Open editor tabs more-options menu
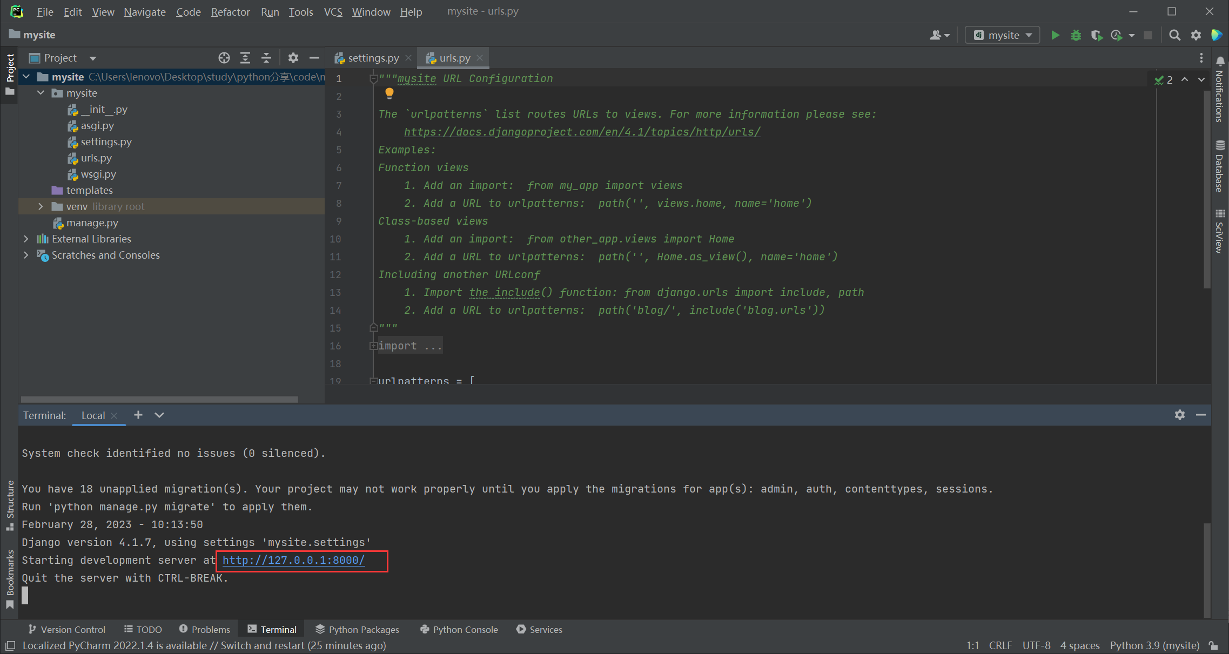This screenshot has width=1229, height=654. click(1201, 58)
